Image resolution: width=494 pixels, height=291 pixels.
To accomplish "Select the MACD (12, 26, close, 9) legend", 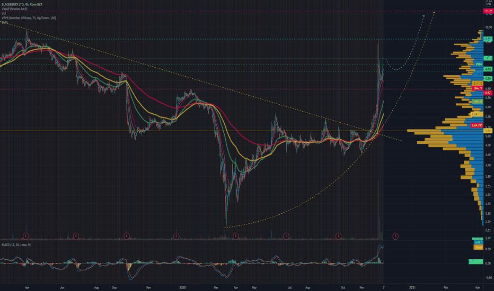I will 16,245.
